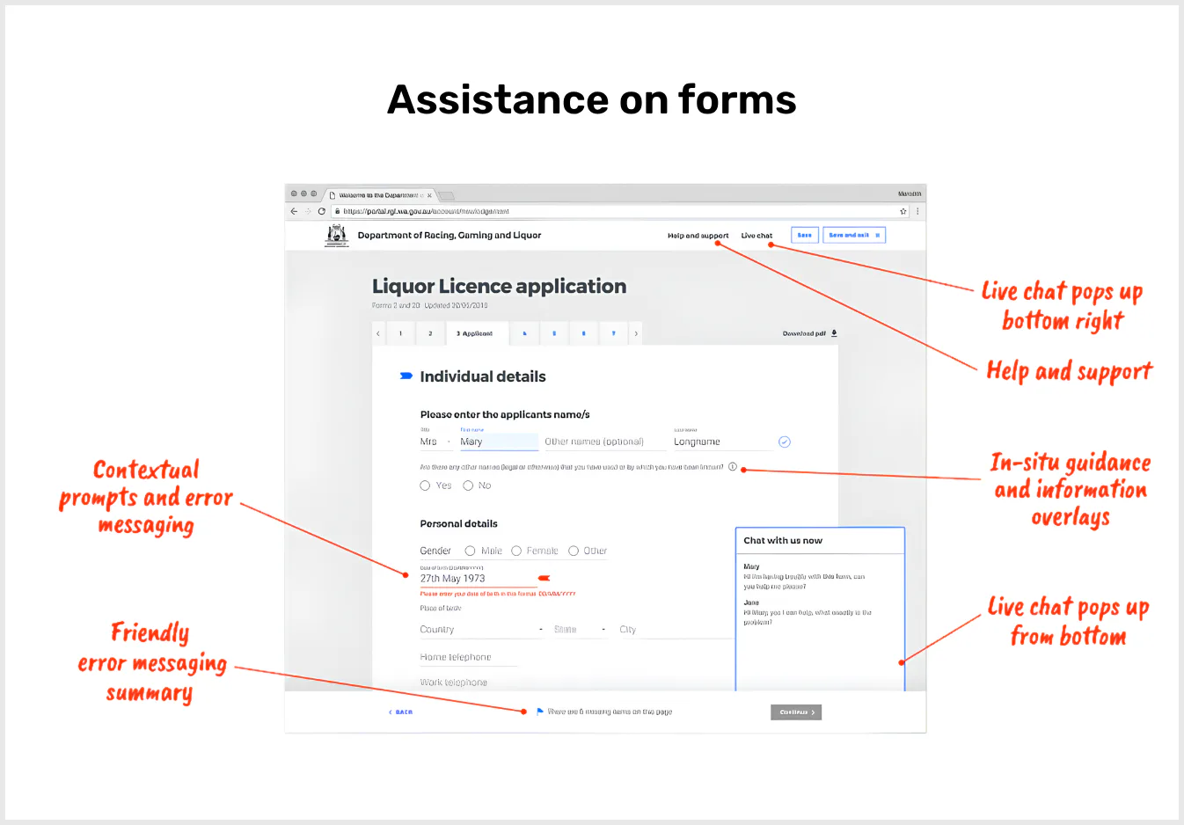Click the Last name field containing Longname

click(x=723, y=442)
